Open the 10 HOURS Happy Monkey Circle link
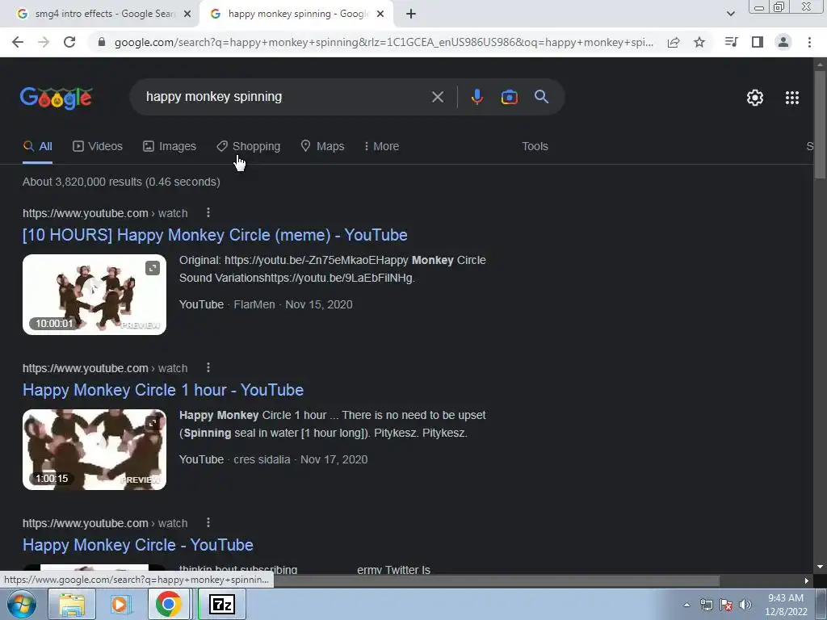Image resolution: width=827 pixels, height=620 pixels. [215, 235]
